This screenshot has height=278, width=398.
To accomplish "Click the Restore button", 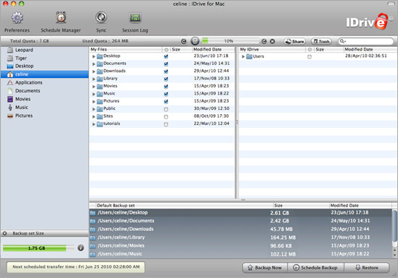I will [367, 268].
